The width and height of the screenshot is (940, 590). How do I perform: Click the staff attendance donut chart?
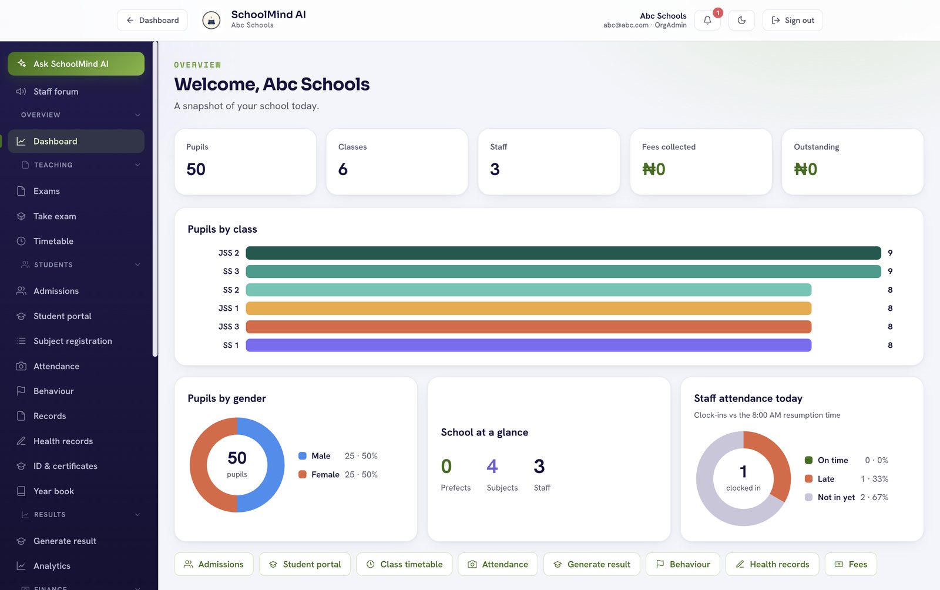pyautogui.click(x=743, y=479)
